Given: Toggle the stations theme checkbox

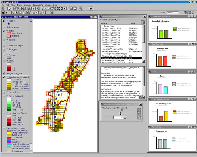Looking at the screenshot, I should click(x=4, y=21).
